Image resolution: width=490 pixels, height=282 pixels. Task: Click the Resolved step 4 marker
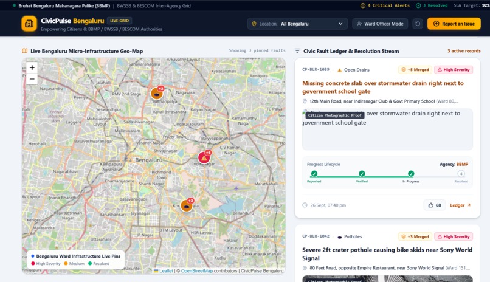[461, 174]
